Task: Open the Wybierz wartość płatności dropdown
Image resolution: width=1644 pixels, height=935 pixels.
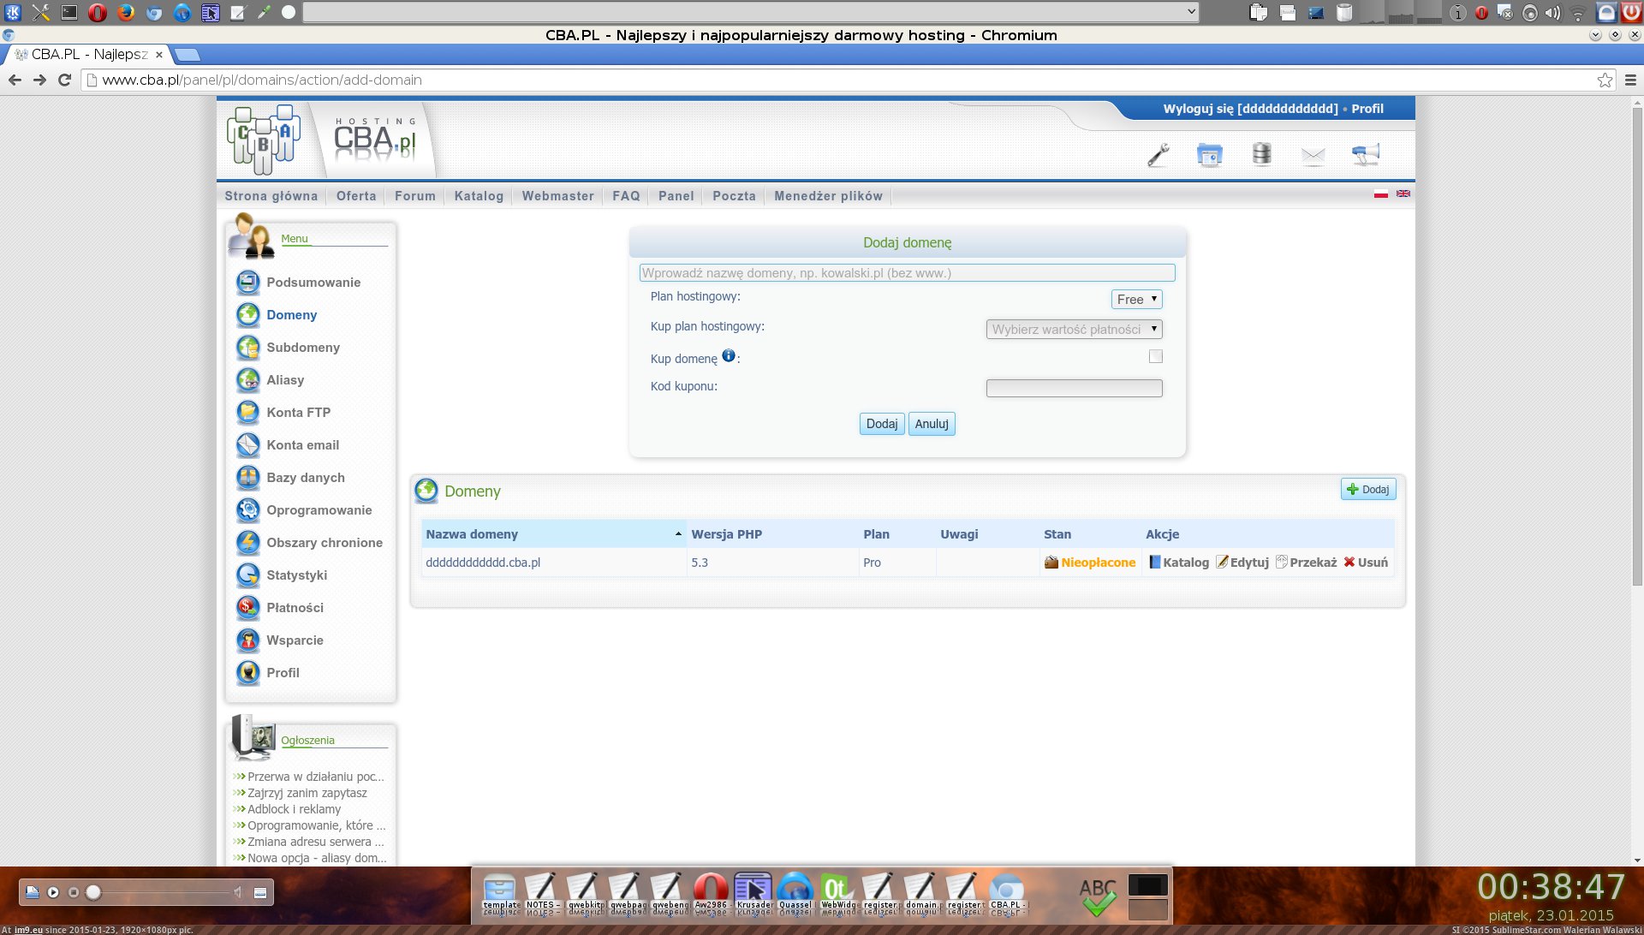Action: [1074, 329]
